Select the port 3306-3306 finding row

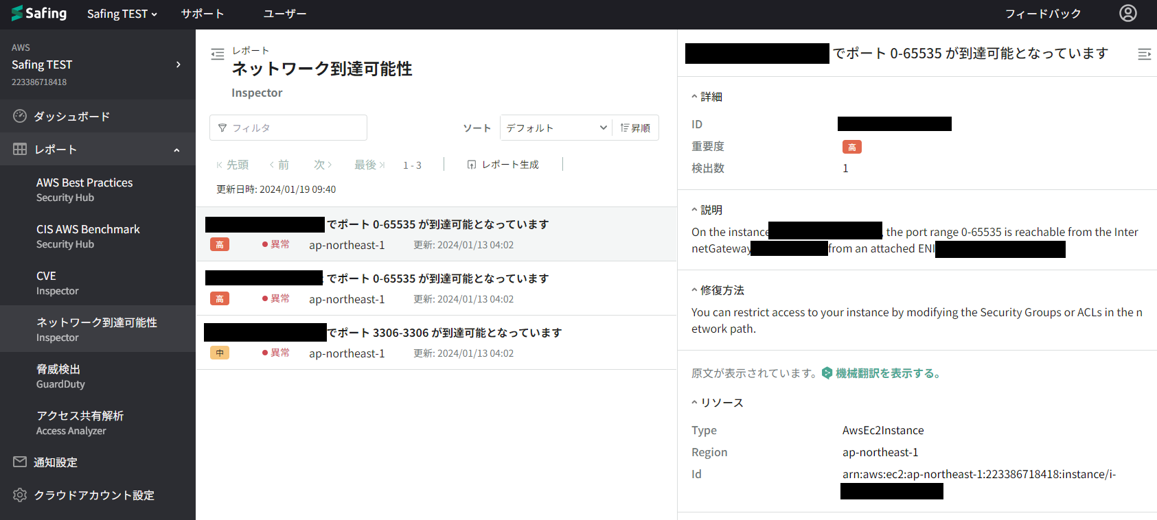coord(436,342)
